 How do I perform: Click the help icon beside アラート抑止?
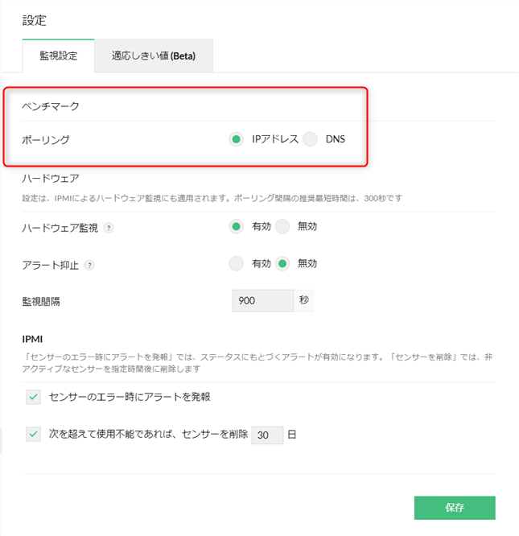(89, 265)
